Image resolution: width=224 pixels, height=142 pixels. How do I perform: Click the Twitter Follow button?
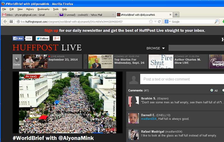point(43,39)
